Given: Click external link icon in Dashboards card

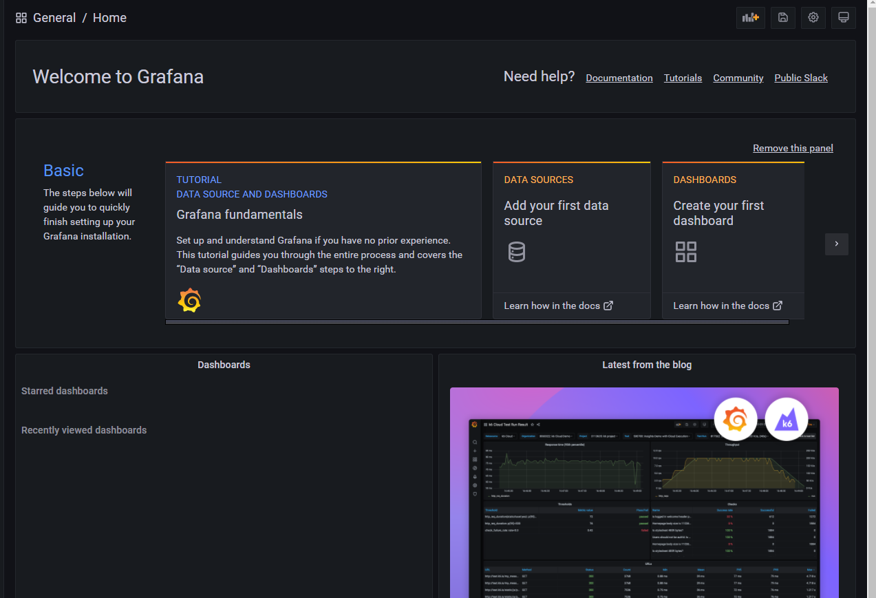Looking at the screenshot, I should [778, 306].
